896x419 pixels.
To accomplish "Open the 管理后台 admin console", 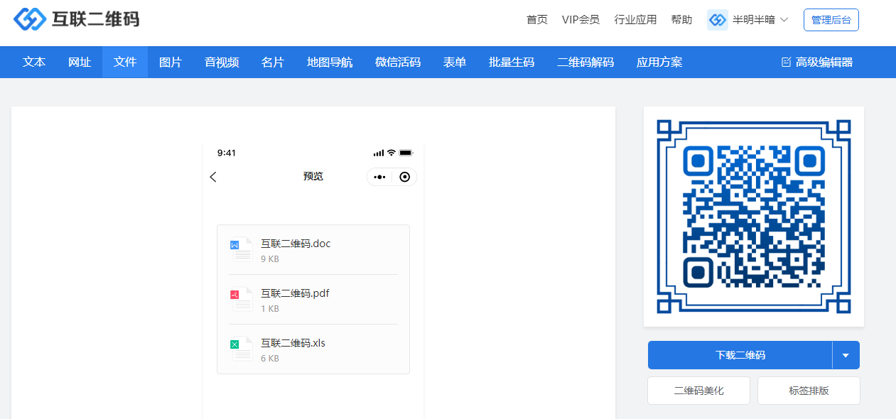I will (x=831, y=20).
